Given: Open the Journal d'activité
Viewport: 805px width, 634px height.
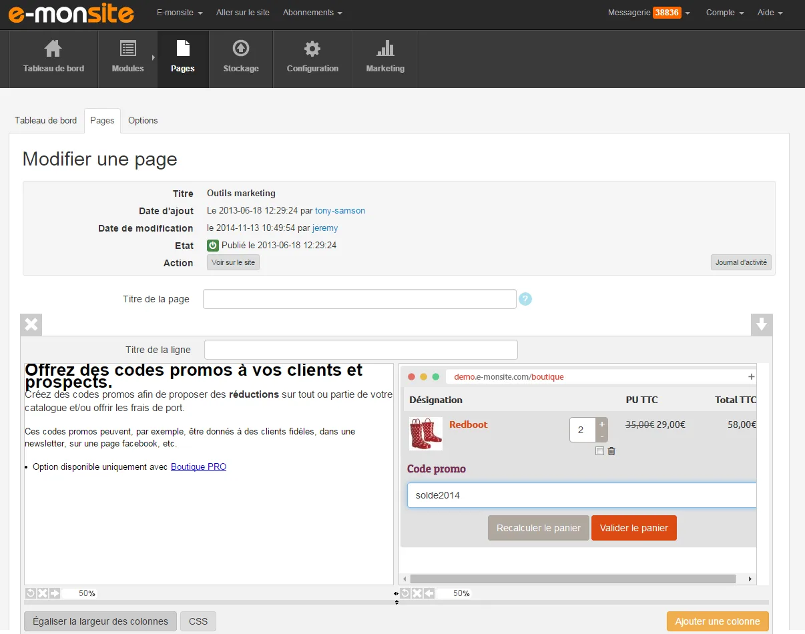Looking at the screenshot, I should (x=741, y=263).
